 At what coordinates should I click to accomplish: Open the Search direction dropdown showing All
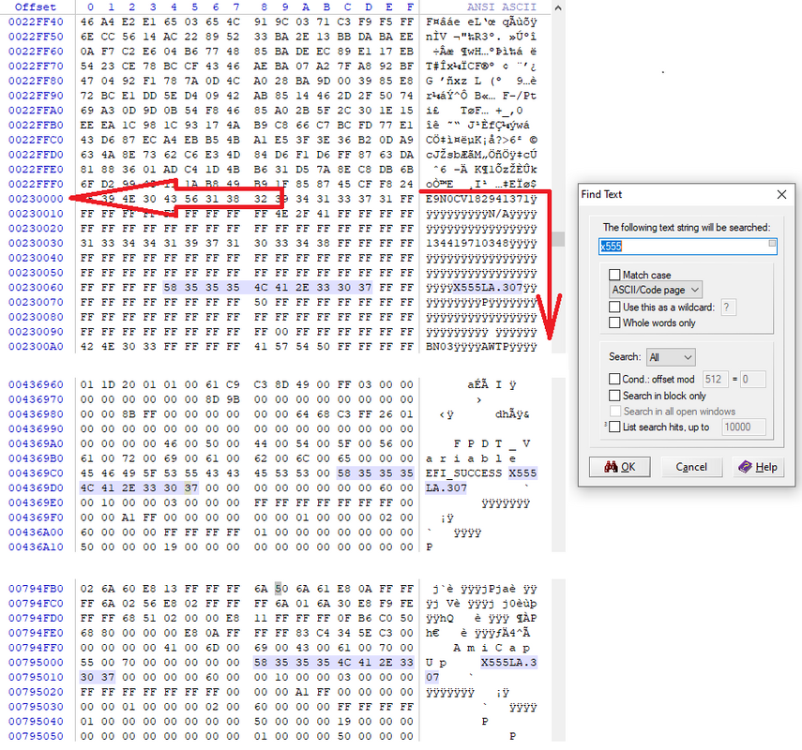coord(671,357)
